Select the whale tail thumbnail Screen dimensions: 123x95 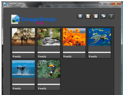click(x=24, y=69)
